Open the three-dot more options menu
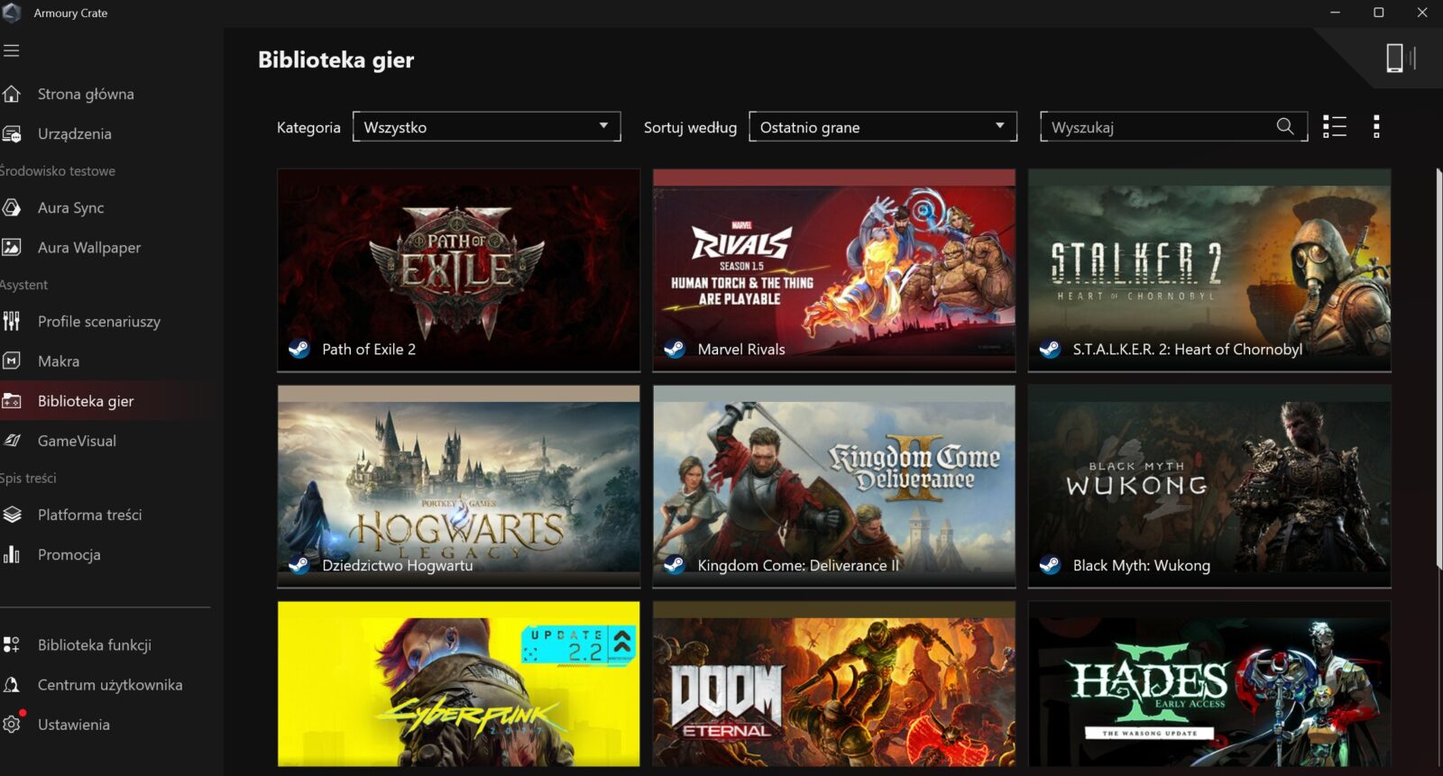This screenshot has height=776, width=1443. pos(1376,127)
